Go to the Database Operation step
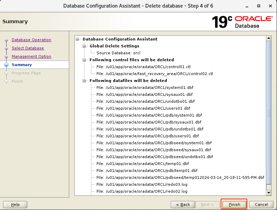 click(31, 40)
